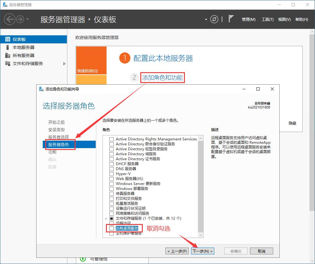The image size is (315, 264).
Task: Check the Hyper-V role
Action: pyautogui.click(x=112, y=174)
